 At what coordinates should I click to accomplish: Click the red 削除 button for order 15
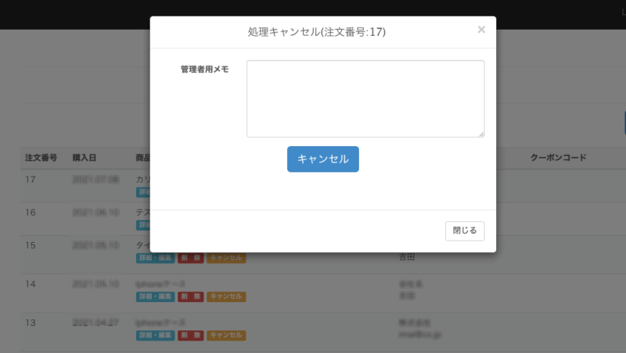[190, 258]
